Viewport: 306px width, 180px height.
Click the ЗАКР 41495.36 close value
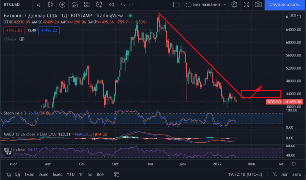tap(101, 22)
